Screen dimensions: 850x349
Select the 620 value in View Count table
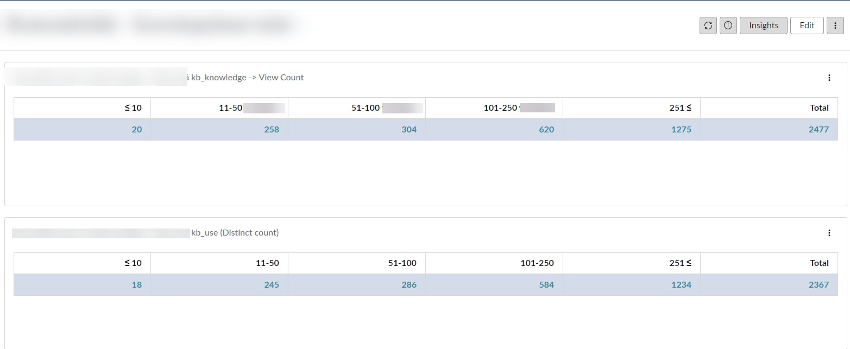tap(547, 130)
